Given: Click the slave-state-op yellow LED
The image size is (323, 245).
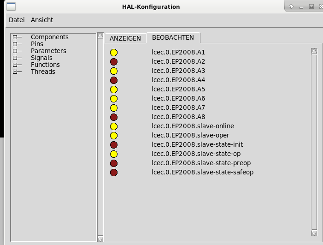Looking at the screenshot, I should 114,154.
